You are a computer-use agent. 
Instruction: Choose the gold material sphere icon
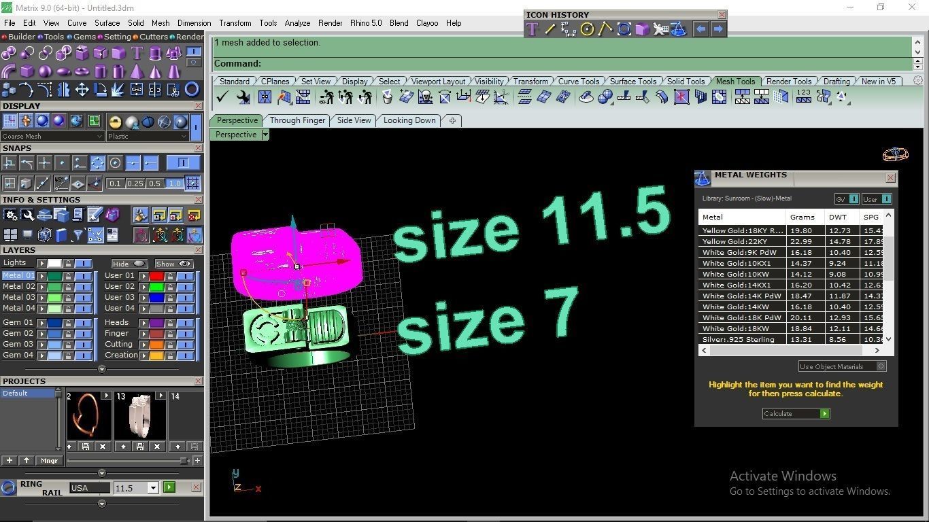point(116,122)
